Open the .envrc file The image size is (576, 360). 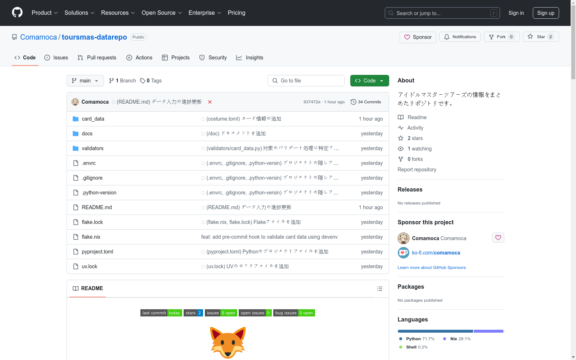[89, 163]
